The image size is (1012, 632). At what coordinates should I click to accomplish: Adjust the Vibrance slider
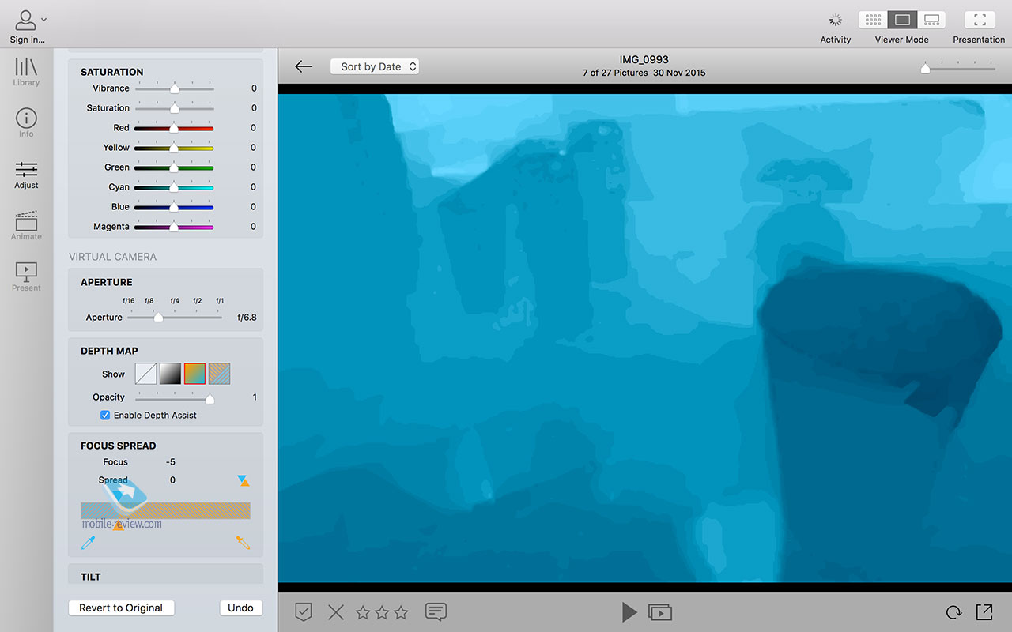[x=174, y=88]
